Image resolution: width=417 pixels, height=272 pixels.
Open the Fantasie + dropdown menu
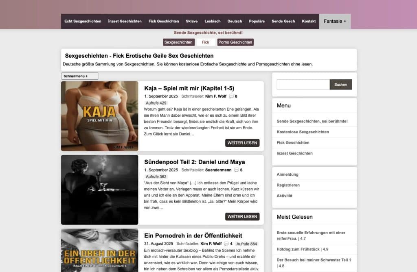[335, 21]
